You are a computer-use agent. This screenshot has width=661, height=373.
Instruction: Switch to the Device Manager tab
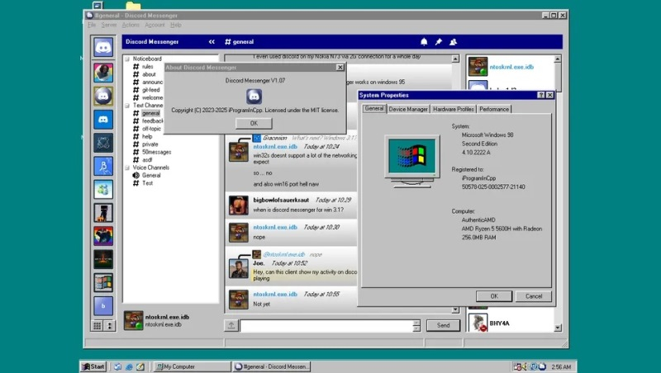(408, 109)
